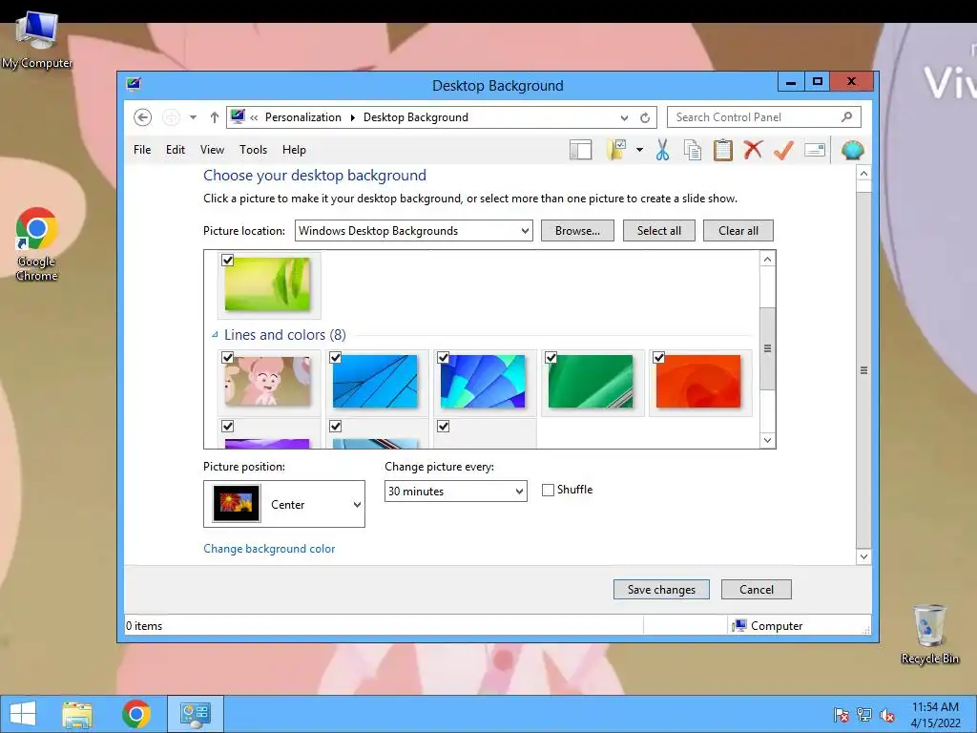Click the Select all button
Viewport: 977px width, 733px height.
click(658, 231)
